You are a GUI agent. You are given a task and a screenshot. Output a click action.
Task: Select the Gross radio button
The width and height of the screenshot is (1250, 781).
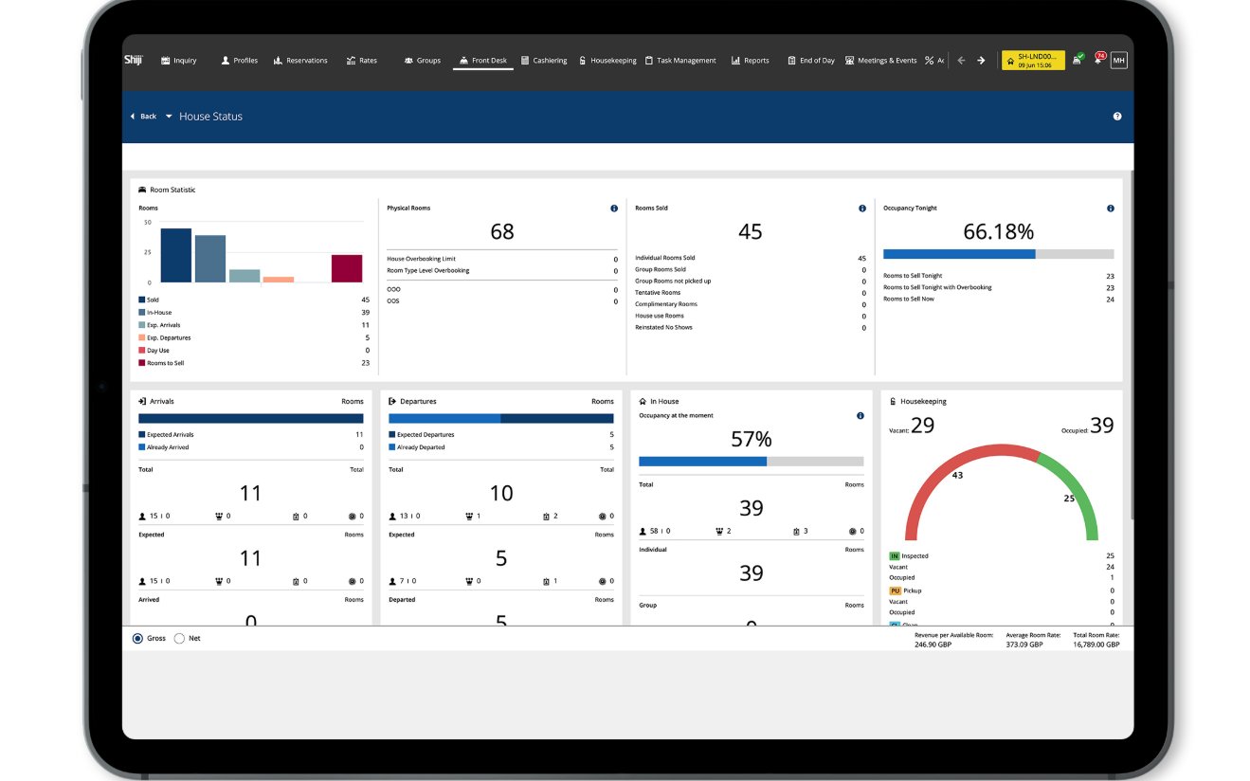pos(138,639)
